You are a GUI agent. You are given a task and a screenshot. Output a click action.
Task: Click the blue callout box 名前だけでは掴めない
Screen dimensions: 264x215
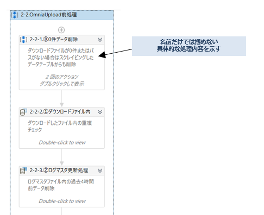189,46
